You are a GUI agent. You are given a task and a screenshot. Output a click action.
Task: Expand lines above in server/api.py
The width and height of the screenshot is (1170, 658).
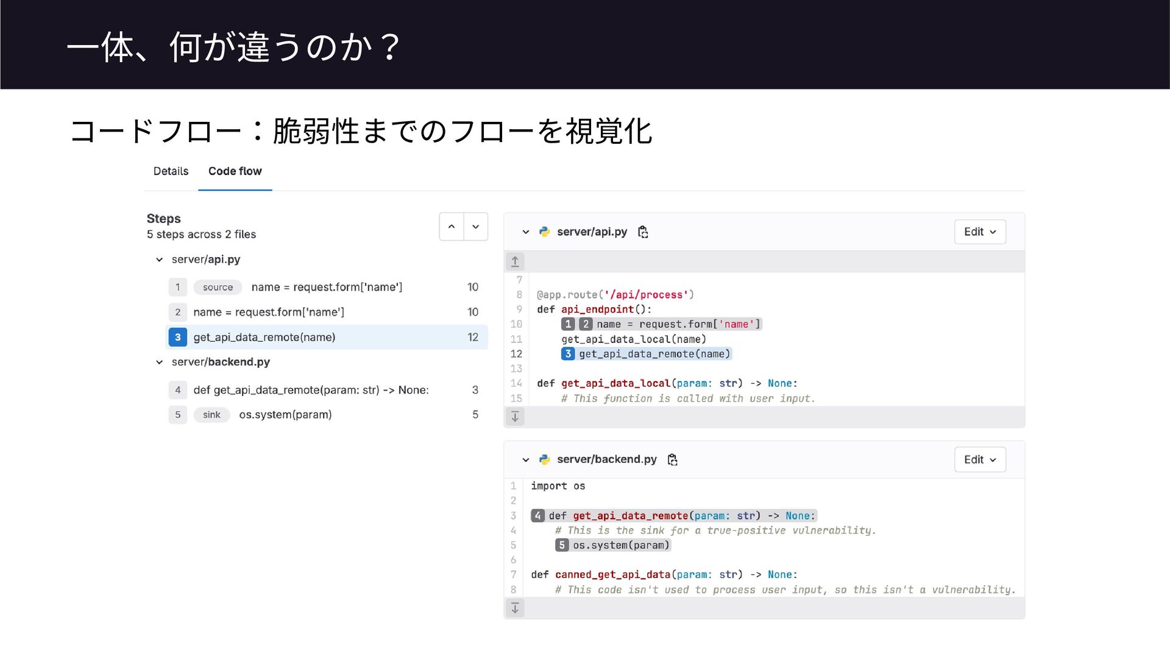[x=515, y=261]
